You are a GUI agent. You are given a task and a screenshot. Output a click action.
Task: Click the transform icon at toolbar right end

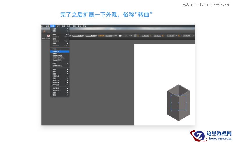pyautogui.click(x=193, y=35)
